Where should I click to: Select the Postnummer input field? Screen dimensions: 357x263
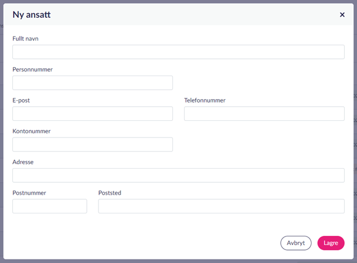50,206
